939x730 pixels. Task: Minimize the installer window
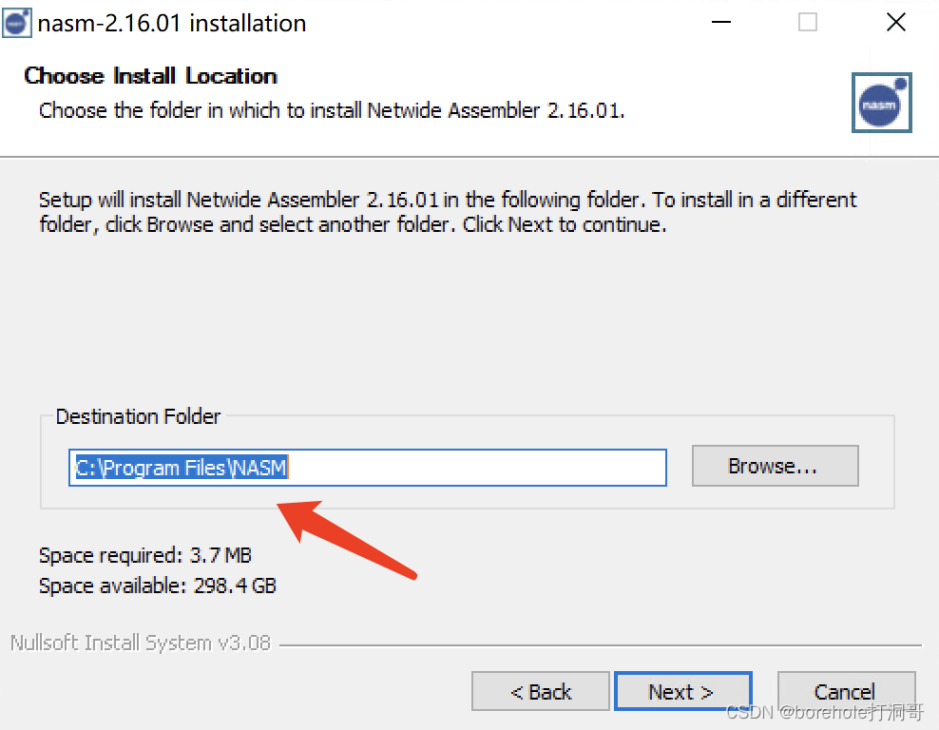click(x=719, y=23)
